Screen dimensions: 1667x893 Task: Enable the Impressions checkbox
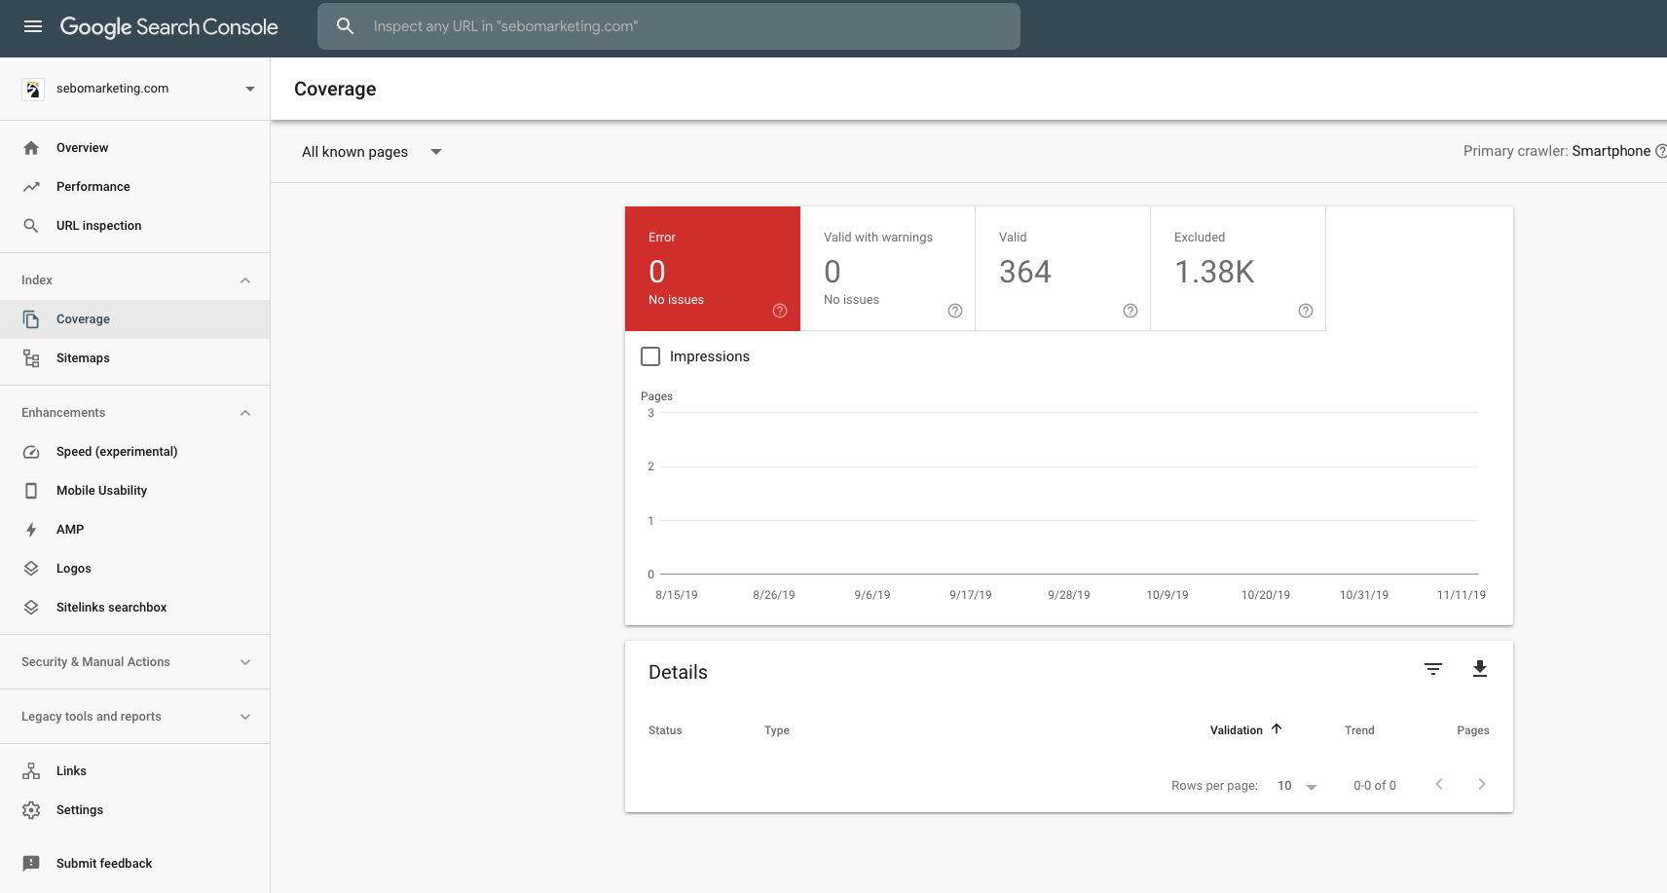click(x=650, y=356)
